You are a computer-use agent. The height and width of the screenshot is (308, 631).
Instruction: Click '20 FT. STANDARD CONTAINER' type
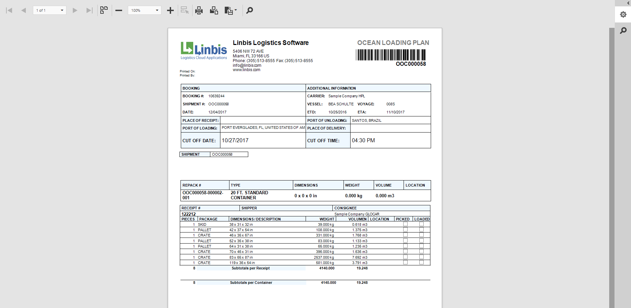(x=249, y=195)
